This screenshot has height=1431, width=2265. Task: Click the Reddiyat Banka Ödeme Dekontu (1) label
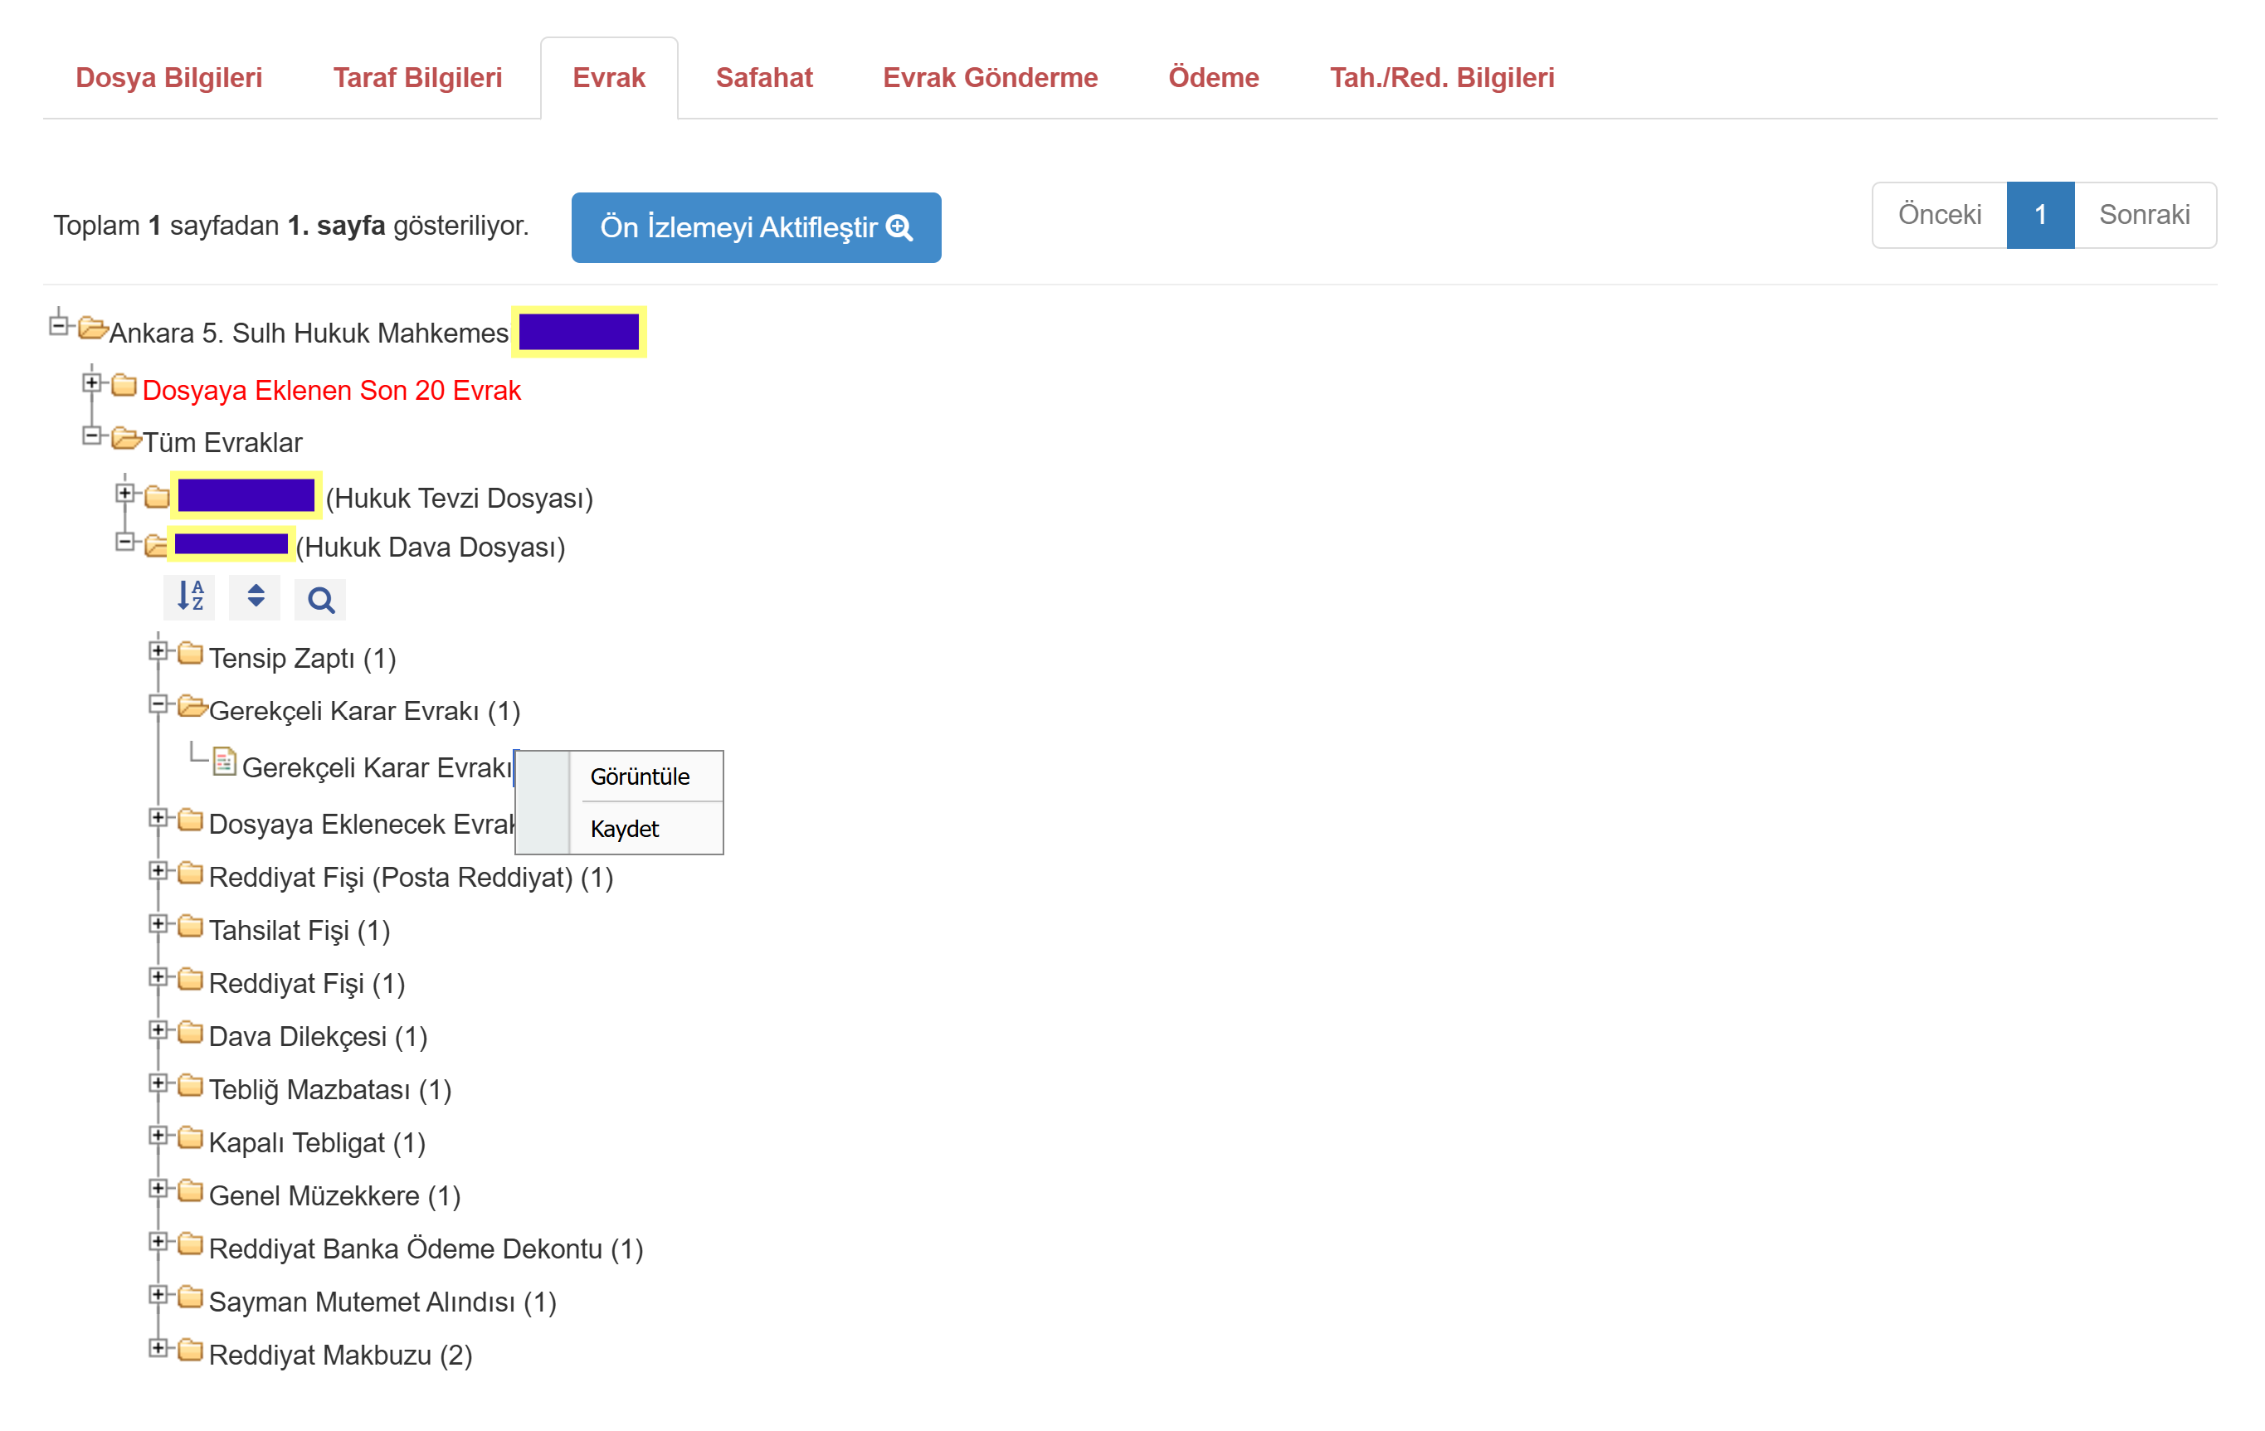pyautogui.click(x=426, y=1249)
